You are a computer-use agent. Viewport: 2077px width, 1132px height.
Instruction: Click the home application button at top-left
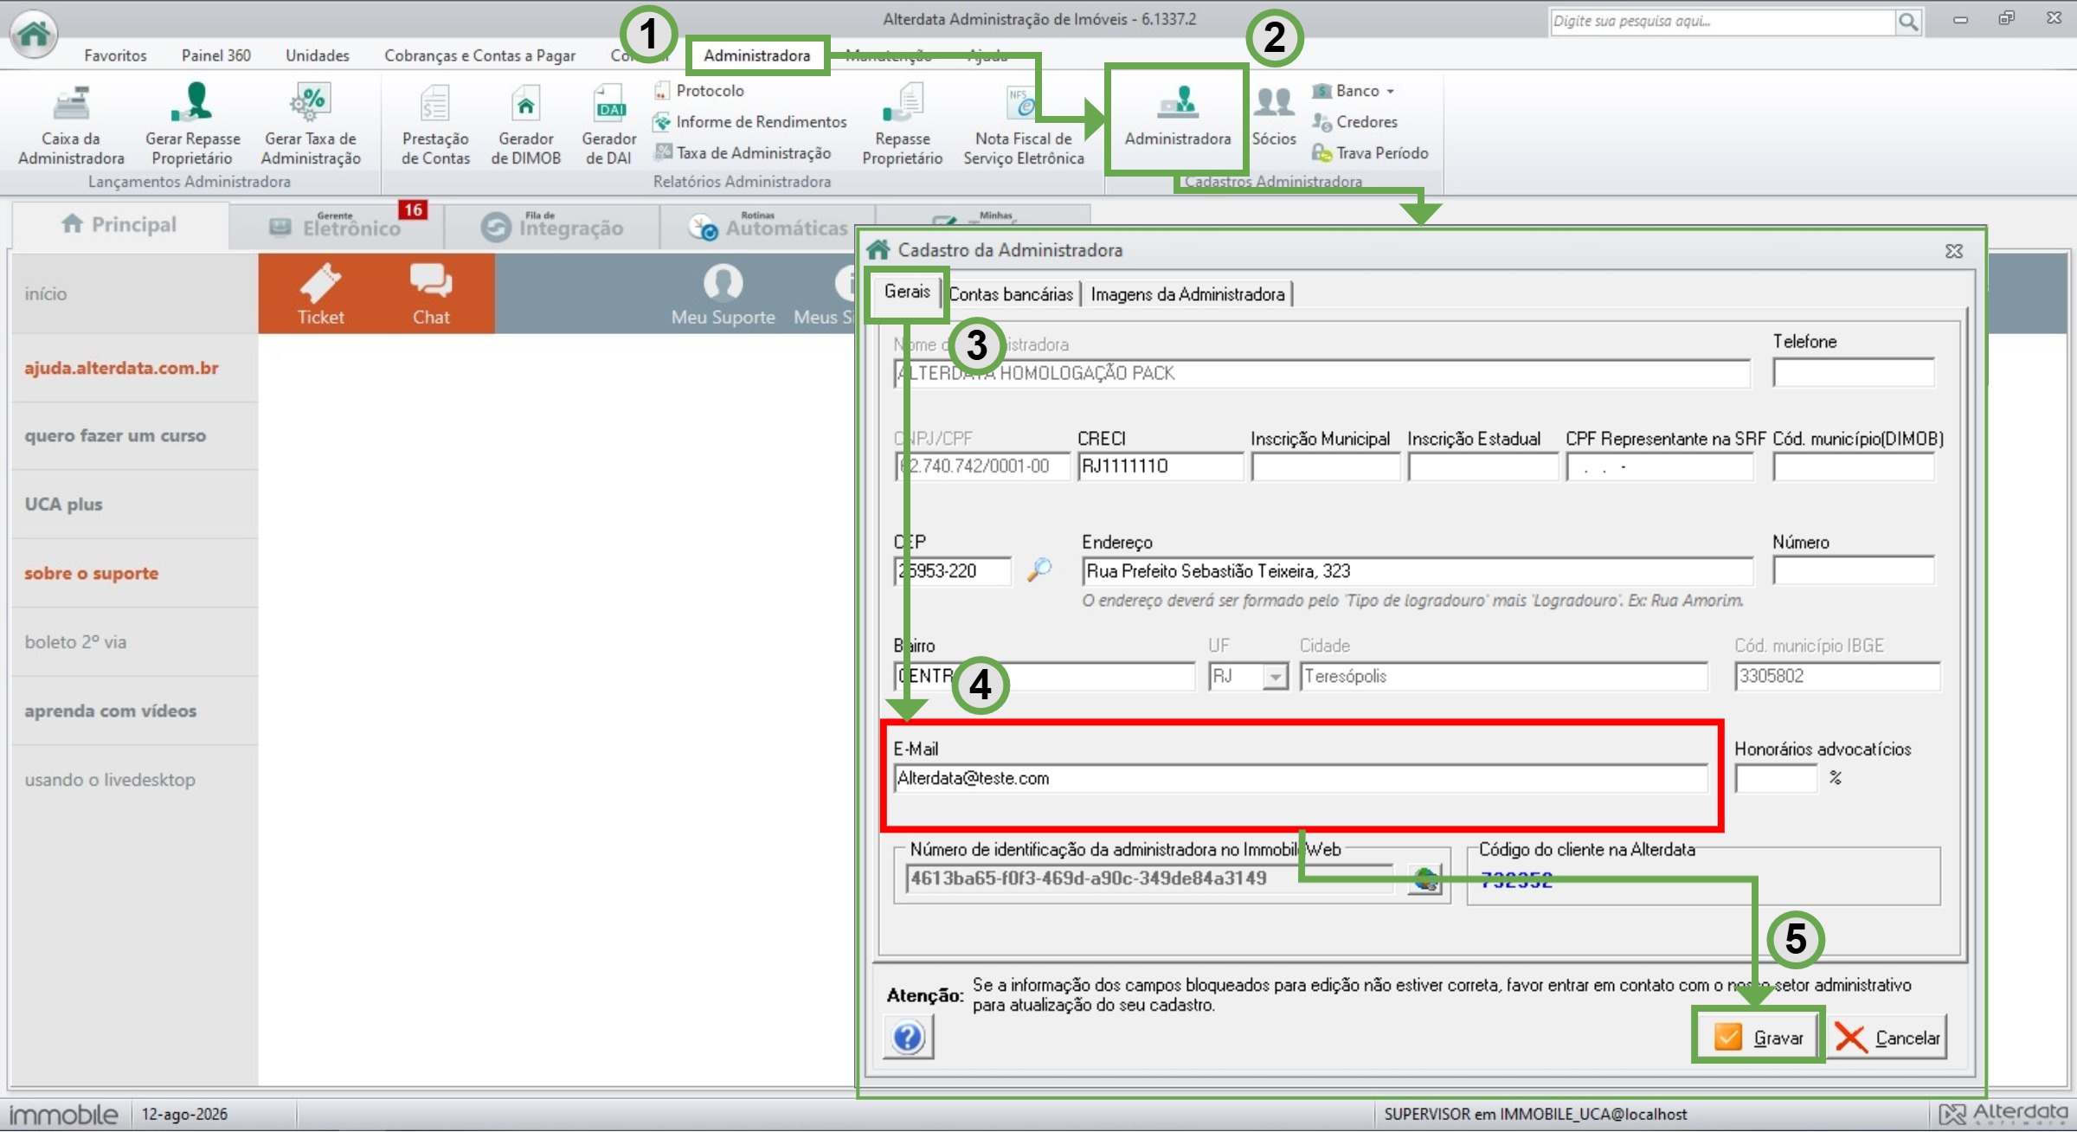pyautogui.click(x=34, y=33)
